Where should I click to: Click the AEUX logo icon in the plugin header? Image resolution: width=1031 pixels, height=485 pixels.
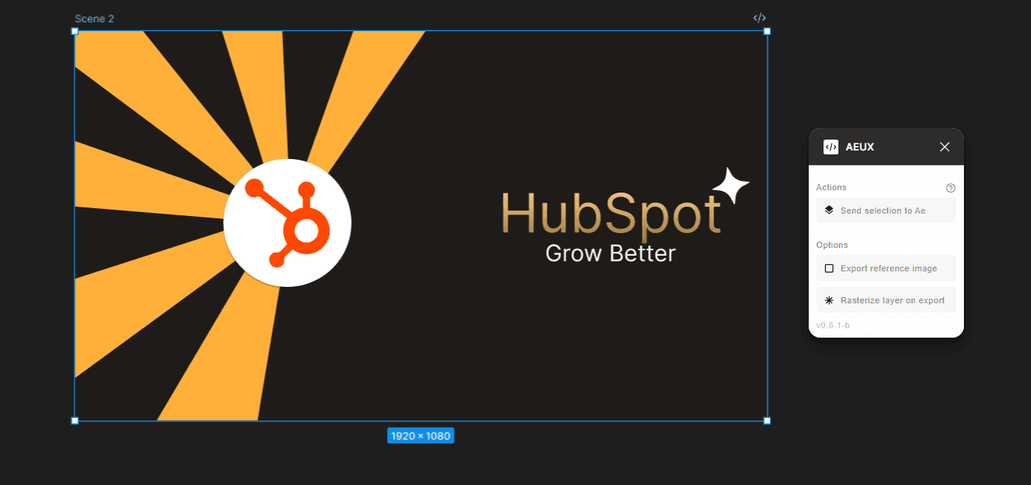pos(831,147)
